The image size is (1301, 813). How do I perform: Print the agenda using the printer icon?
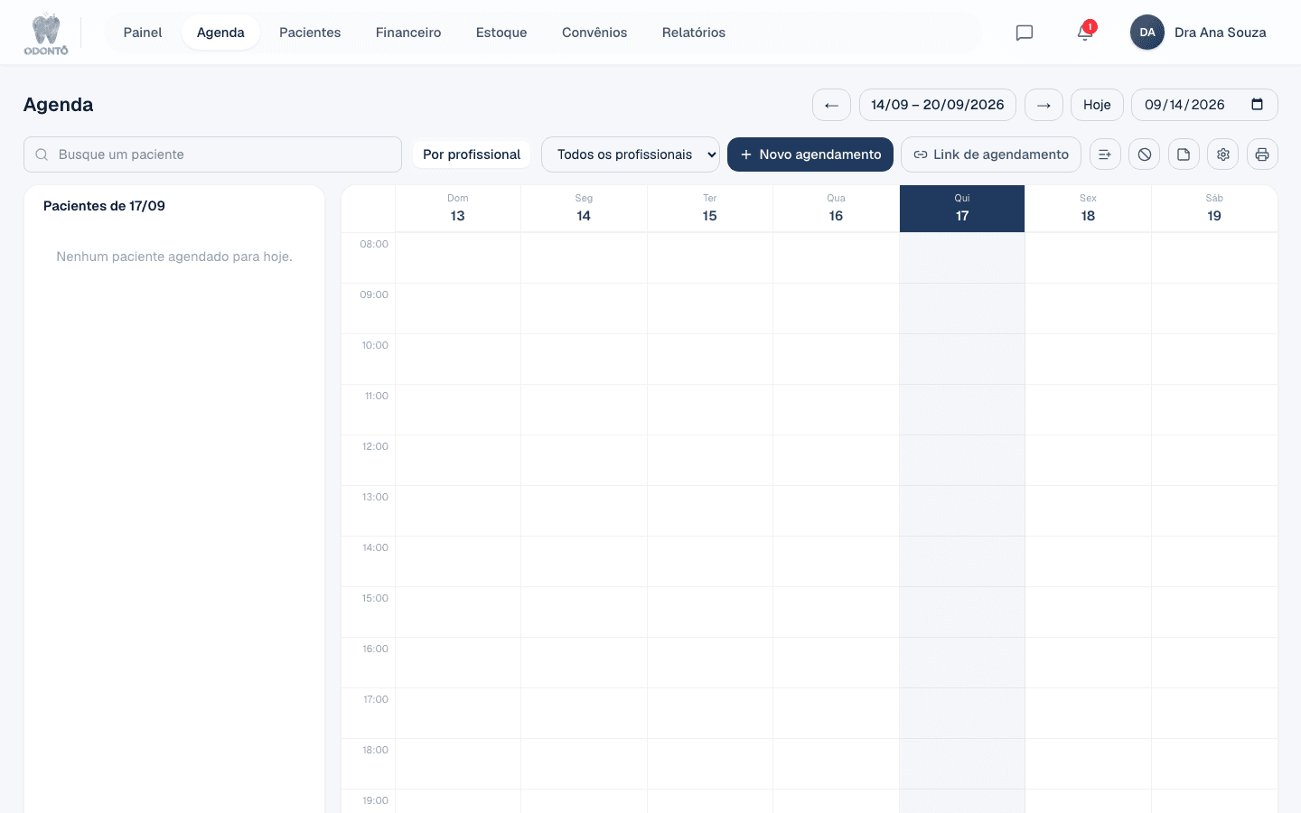tap(1262, 154)
